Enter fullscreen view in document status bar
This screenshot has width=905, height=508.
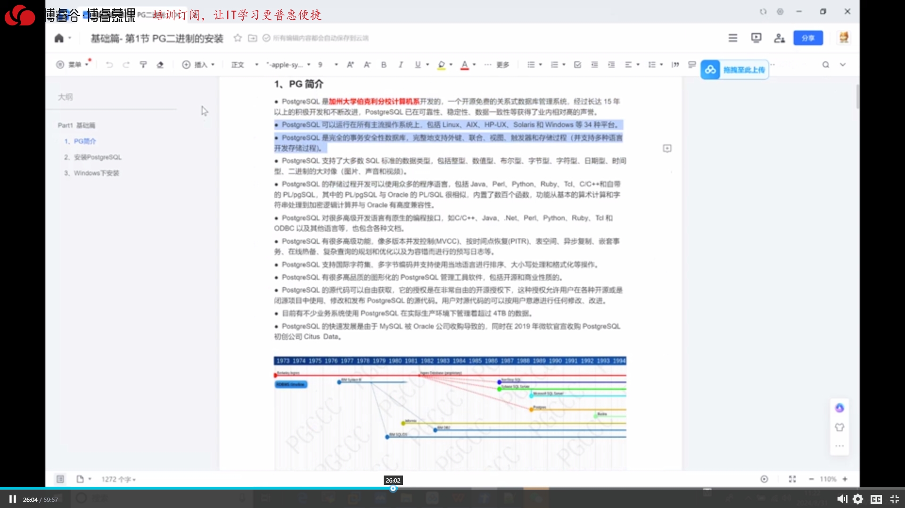pos(792,479)
